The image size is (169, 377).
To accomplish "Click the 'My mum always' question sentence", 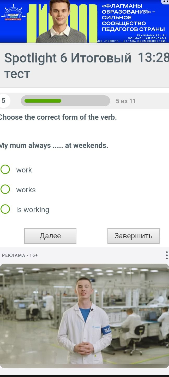I will 54,146.
